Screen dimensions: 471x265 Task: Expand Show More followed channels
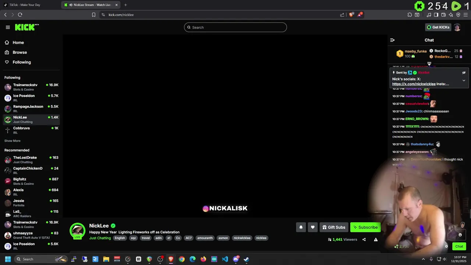tap(13, 141)
